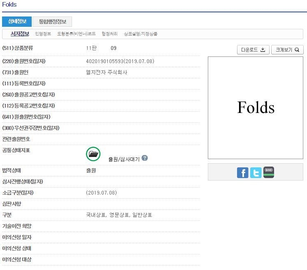Click the 11판 classification edition value
This screenshot has height=270, width=307.
click(91, 48)
